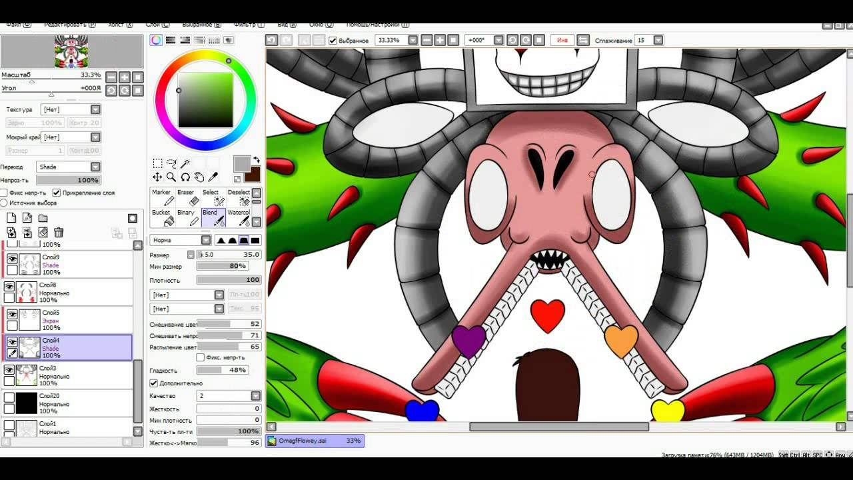Click the foreground gray color swatch

[241, 163]
